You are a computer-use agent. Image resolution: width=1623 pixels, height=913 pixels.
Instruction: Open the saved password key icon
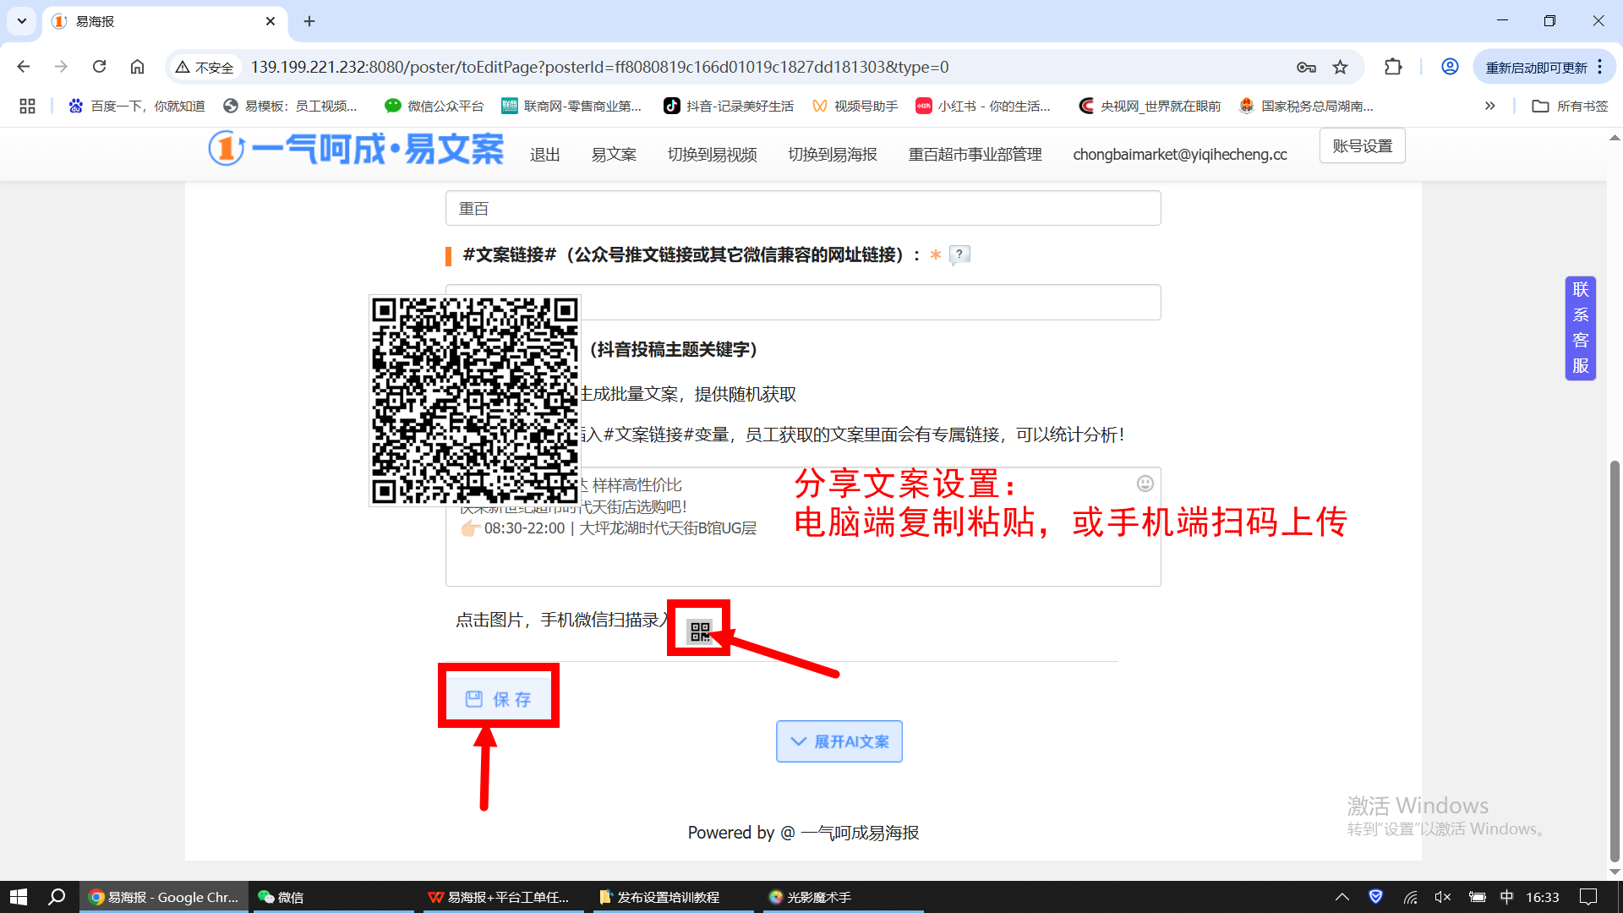click(1306, 67)
